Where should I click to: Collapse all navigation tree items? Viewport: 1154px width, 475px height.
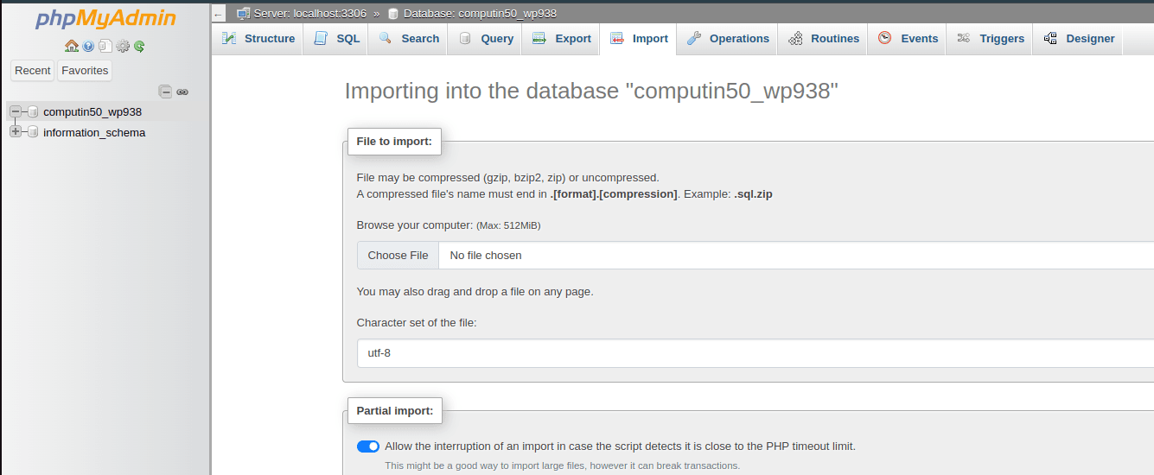pos(165,92)
